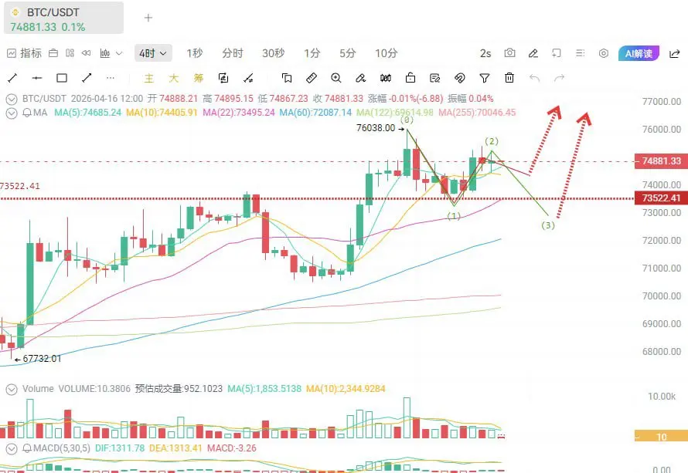Click the AI解读 button

(x=639, y=53)
